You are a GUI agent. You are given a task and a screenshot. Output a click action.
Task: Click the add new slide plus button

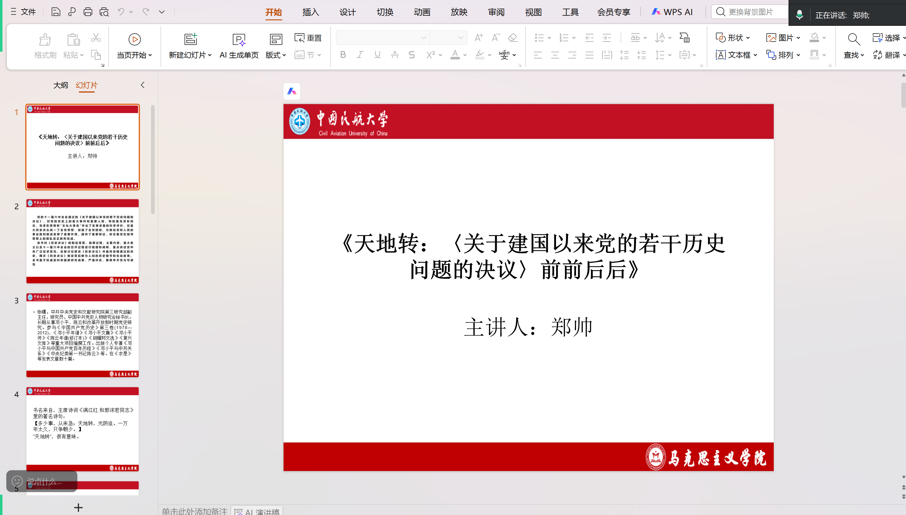tap(78, 508)
